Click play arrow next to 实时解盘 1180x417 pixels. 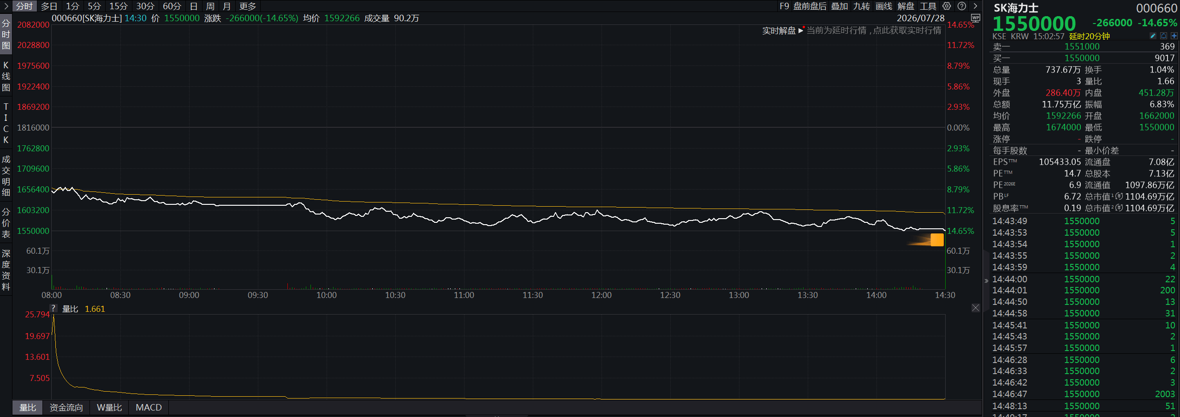point(801,30)
